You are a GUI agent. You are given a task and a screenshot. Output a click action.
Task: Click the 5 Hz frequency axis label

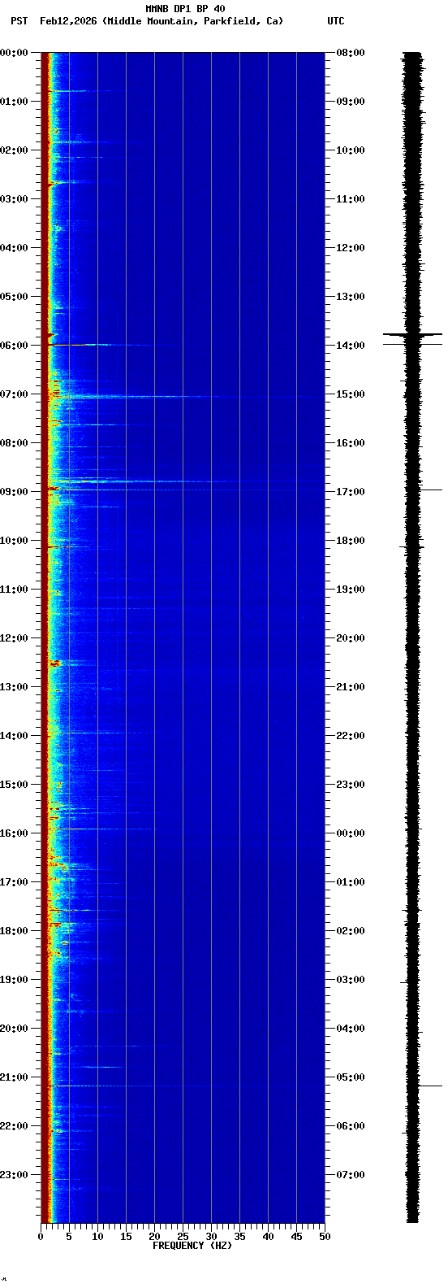click(x=69, y=1237)
